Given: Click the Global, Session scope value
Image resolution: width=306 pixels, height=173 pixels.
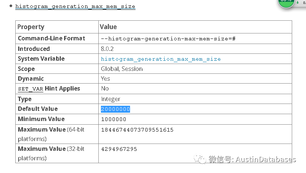Looking at the screenshot, I should 122,69.
